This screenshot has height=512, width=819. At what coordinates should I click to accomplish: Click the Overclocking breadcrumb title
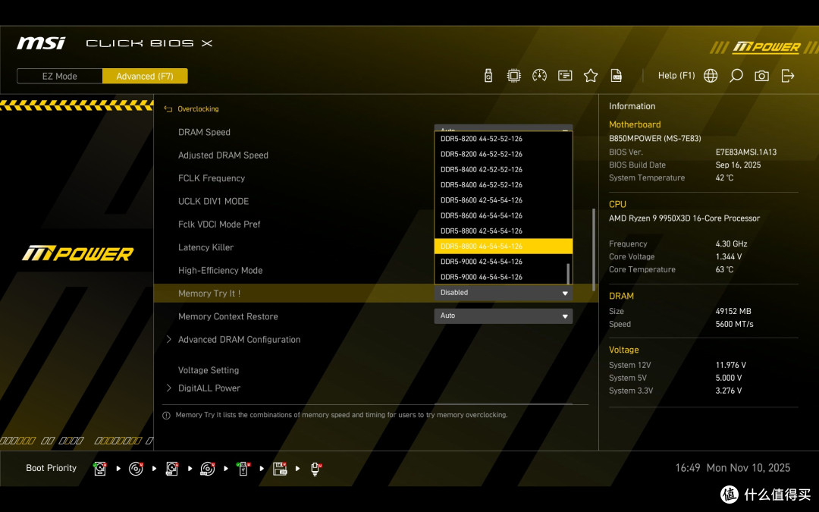point(198,108)
